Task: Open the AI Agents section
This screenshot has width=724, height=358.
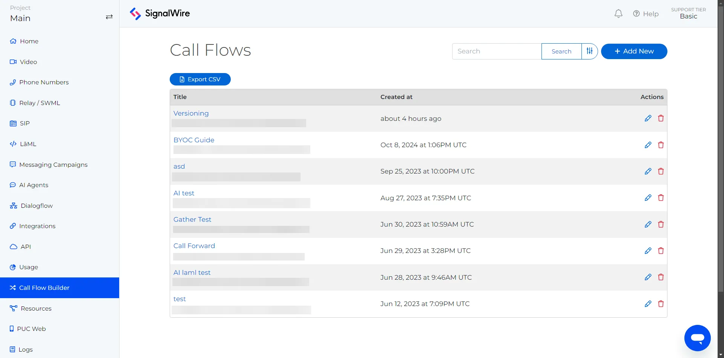Action: click(x=34, y=185)
